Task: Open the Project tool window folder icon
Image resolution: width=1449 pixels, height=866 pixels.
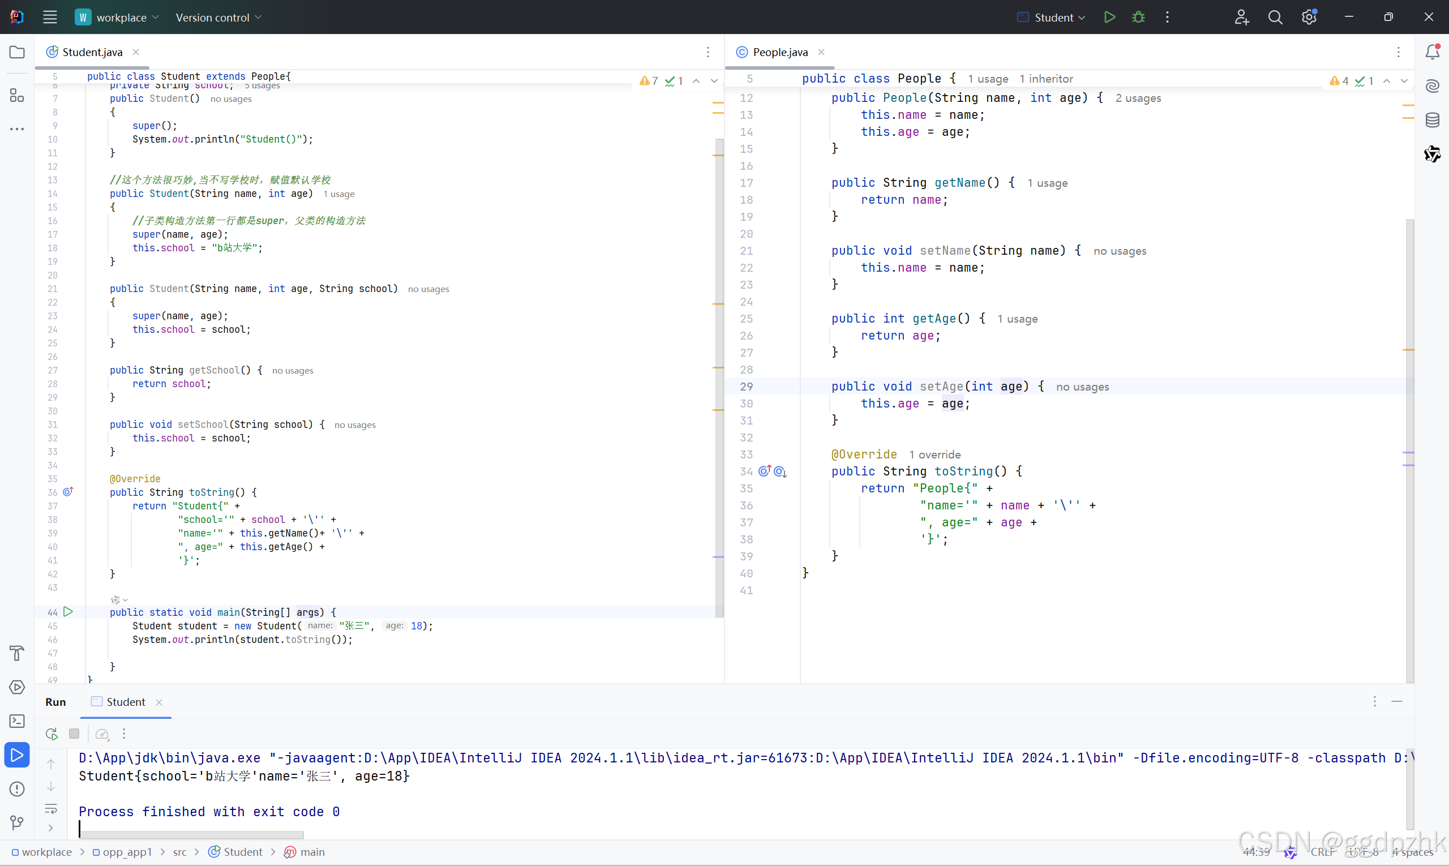Action: click(17, 52)
